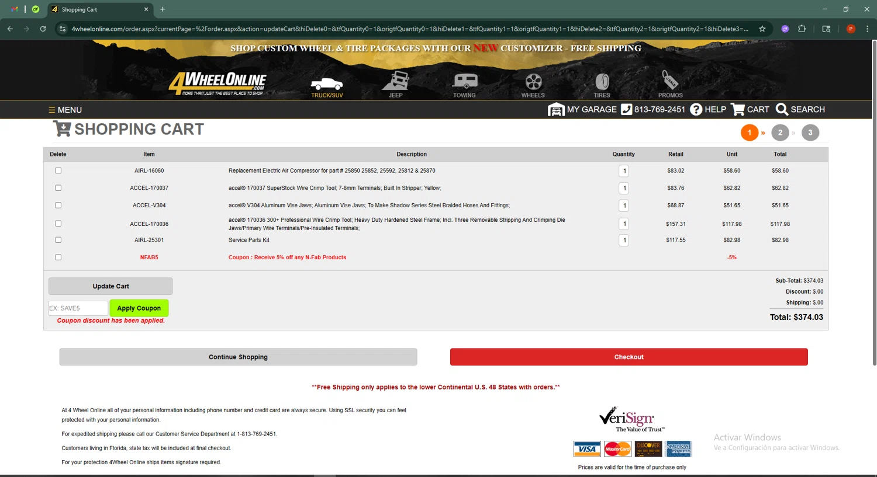
Task: Click the American Express logo
Action: (x=679, y=449)
